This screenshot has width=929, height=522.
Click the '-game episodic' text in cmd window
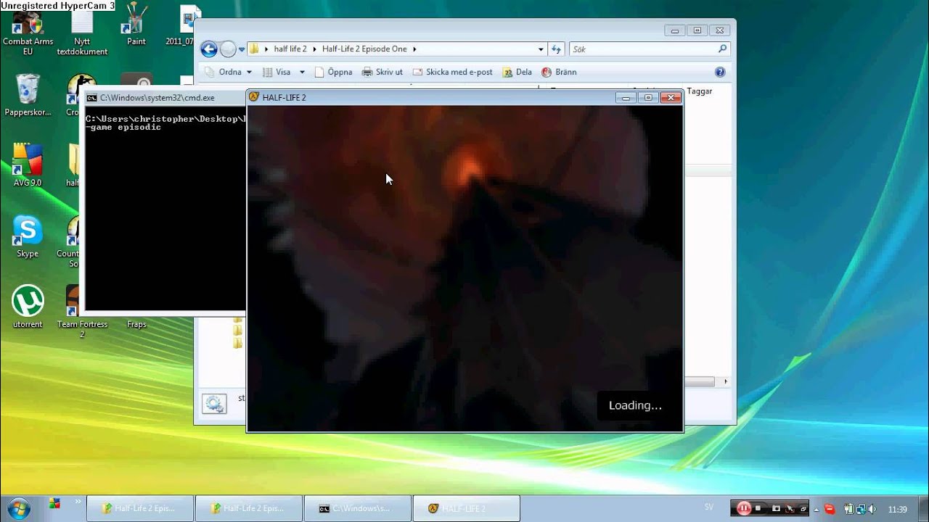pos(123,127)
